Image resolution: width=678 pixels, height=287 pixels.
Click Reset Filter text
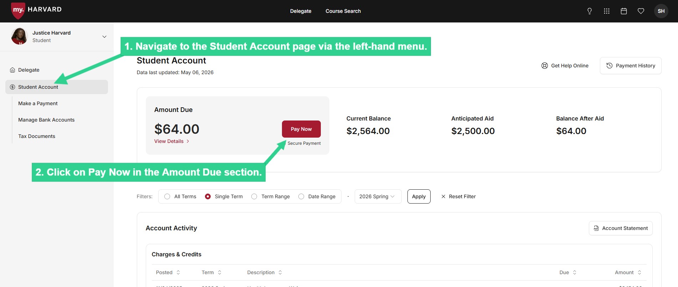coord(462,196)
